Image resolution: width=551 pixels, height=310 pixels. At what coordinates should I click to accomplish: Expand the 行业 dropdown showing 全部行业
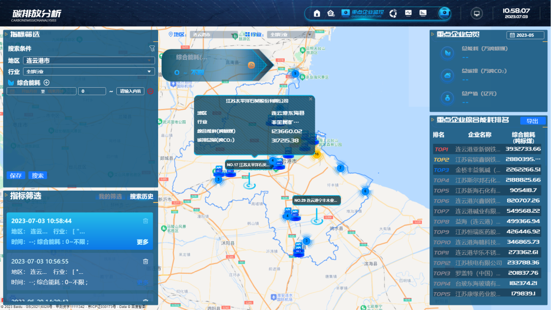[x=89, y=71]
